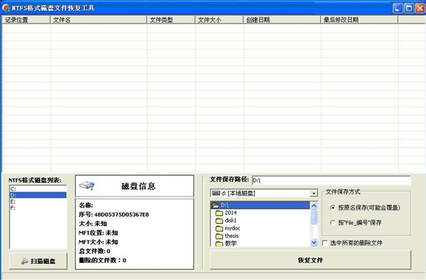Image resolution: width=426 pixels, height=280 pixels.
Task: Click the open D:\ folder icon
Action: 216,205
